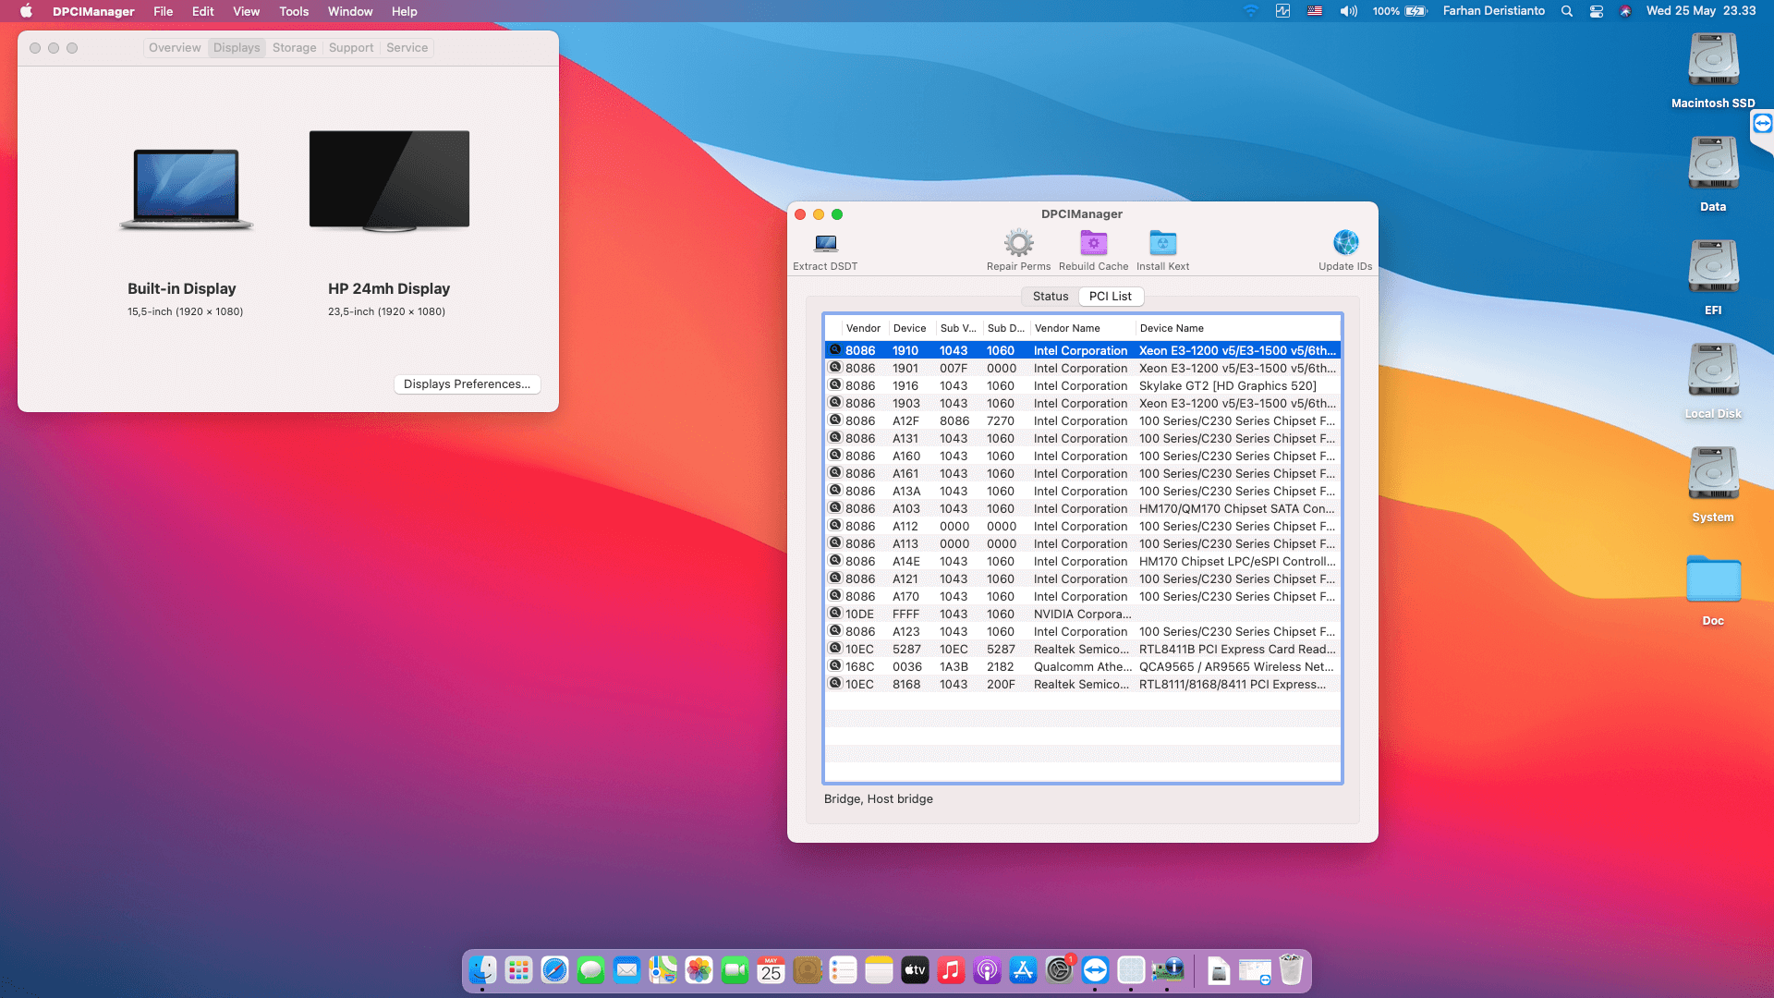Click the DPCIManager icon in the Dock
This screenshot has width=1774, height=998.
pyautogui.click(x=1167, y=970)
